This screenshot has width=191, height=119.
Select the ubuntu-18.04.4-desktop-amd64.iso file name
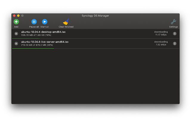43,32
